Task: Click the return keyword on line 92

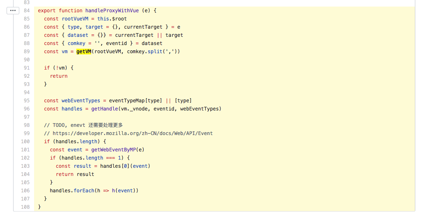Action: pos(59,76)
